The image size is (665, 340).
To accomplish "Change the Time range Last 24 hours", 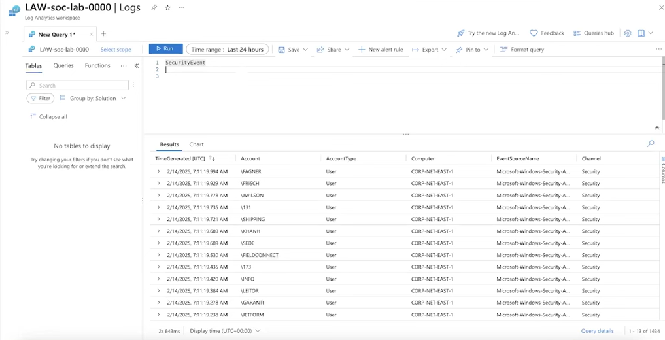I will tap(228, 49).
